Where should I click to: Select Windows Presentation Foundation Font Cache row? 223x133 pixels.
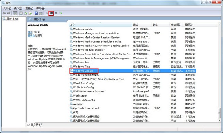[x=133, y=54]
